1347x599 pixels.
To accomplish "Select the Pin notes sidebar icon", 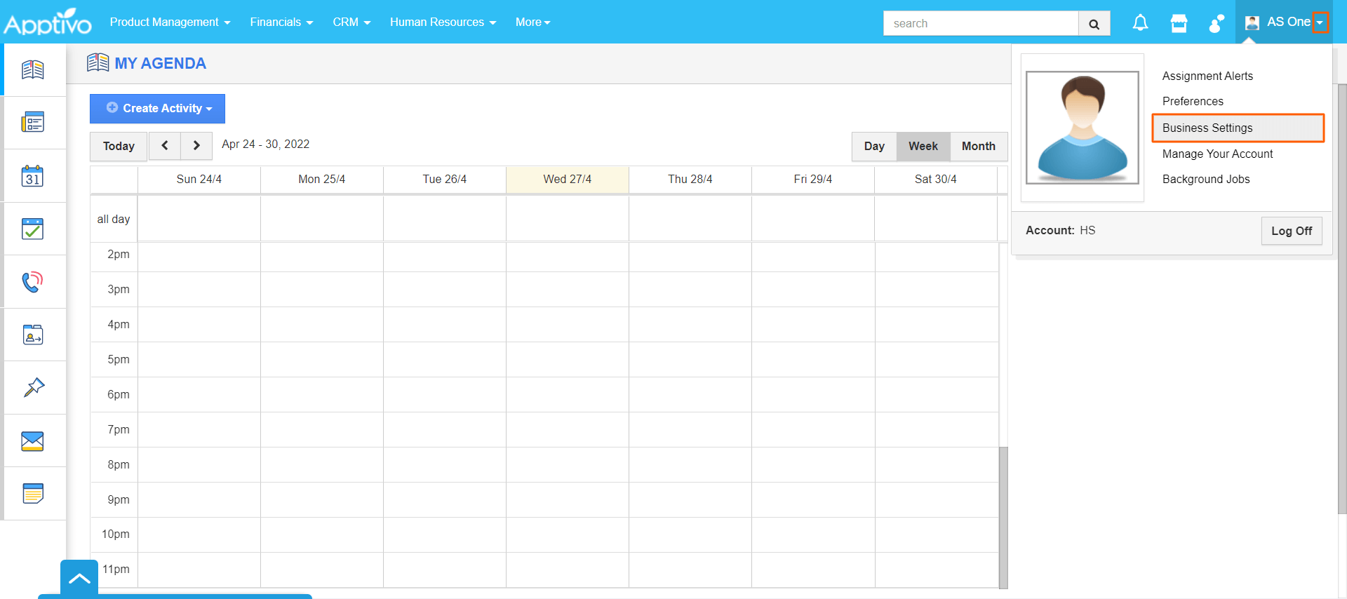I will pos(32,388).
